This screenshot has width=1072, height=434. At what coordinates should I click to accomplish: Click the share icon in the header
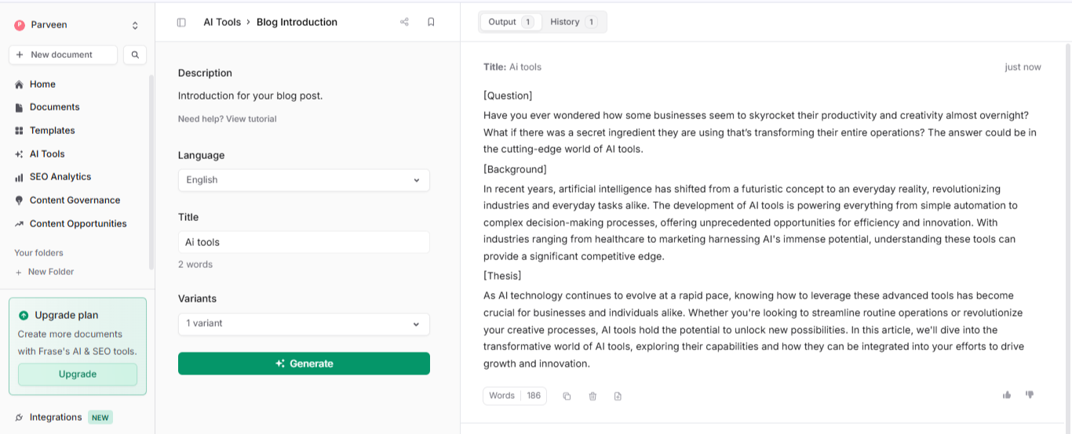tap(404, 22)
